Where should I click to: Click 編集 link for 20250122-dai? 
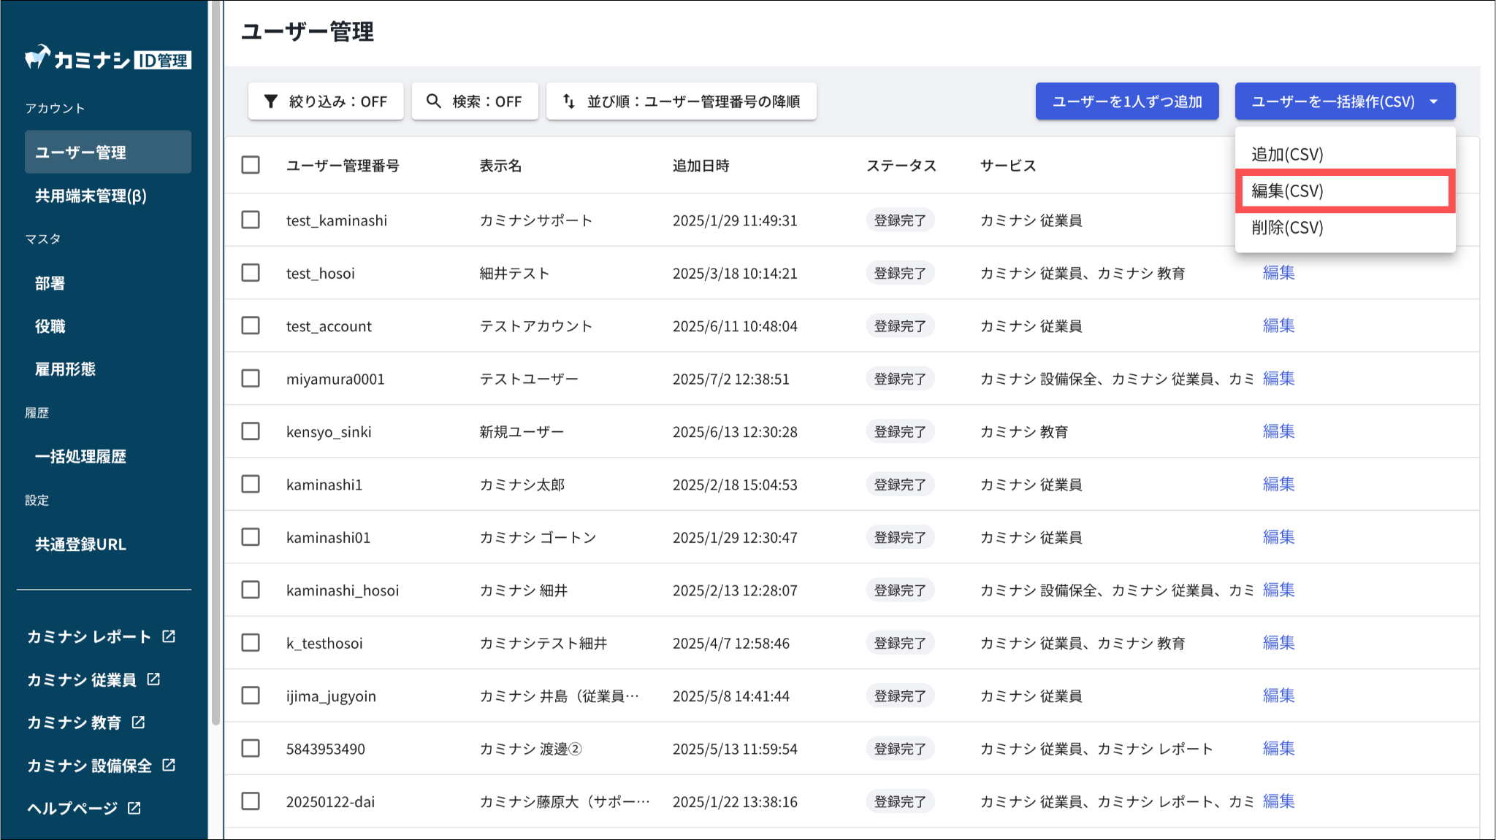tap(1278, 801)
